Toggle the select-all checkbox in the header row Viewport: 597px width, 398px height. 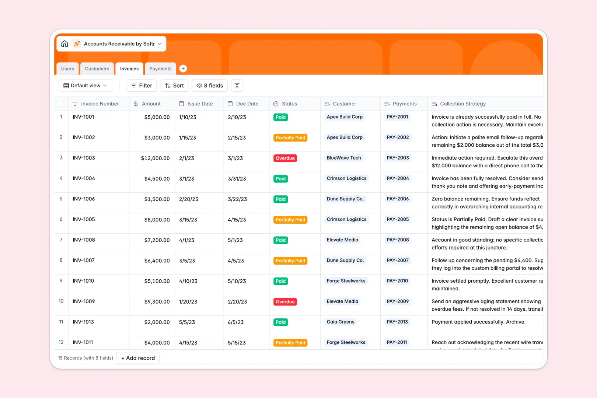[61, 104]
